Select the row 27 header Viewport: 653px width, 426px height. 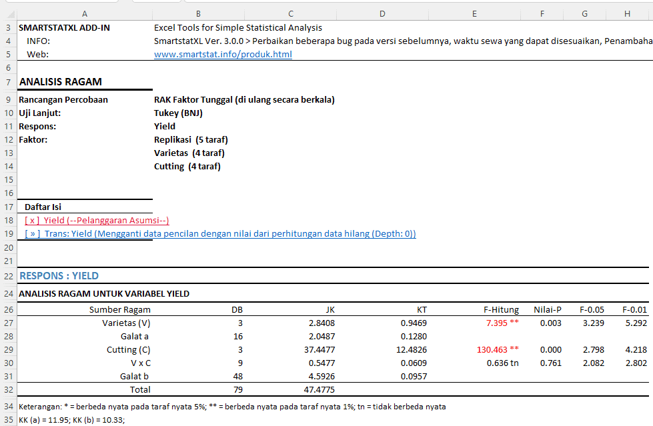click(x=8, y=323)
